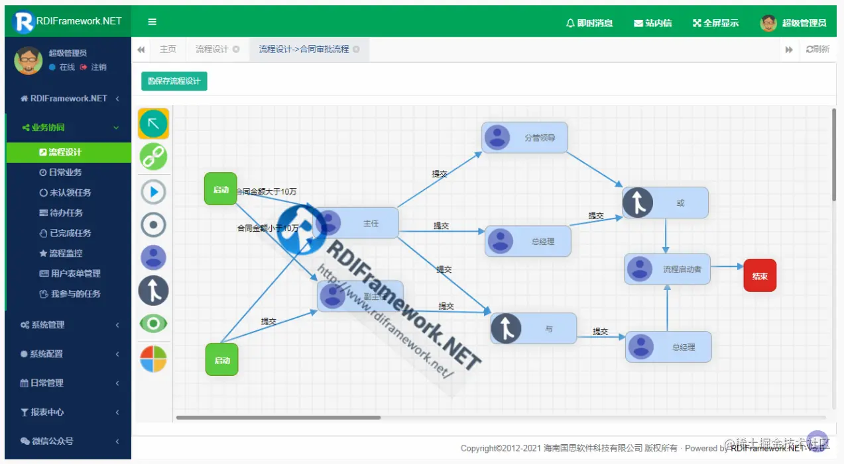Toggle the eye preview tool
The image size is (844, 464).
pos(153,324)
